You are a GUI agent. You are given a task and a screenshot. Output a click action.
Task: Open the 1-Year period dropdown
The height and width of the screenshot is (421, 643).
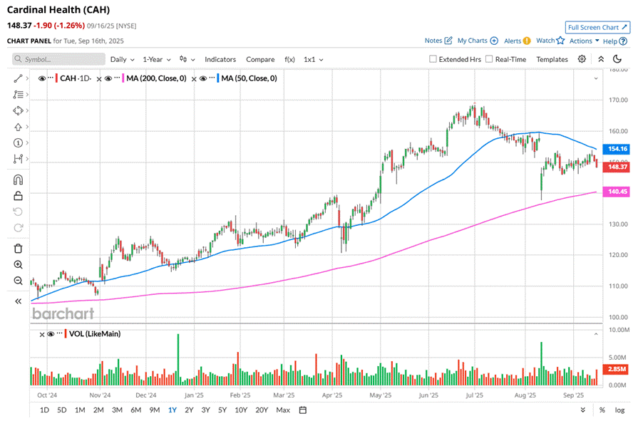click(x=157, y=59)
